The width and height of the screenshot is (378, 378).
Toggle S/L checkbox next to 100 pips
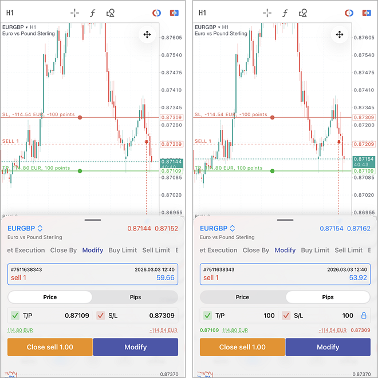286,315
